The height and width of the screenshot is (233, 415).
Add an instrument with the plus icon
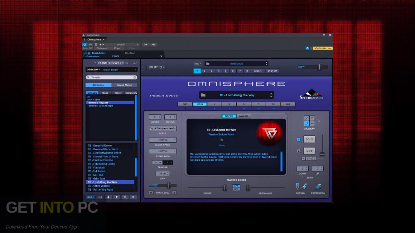84,35
